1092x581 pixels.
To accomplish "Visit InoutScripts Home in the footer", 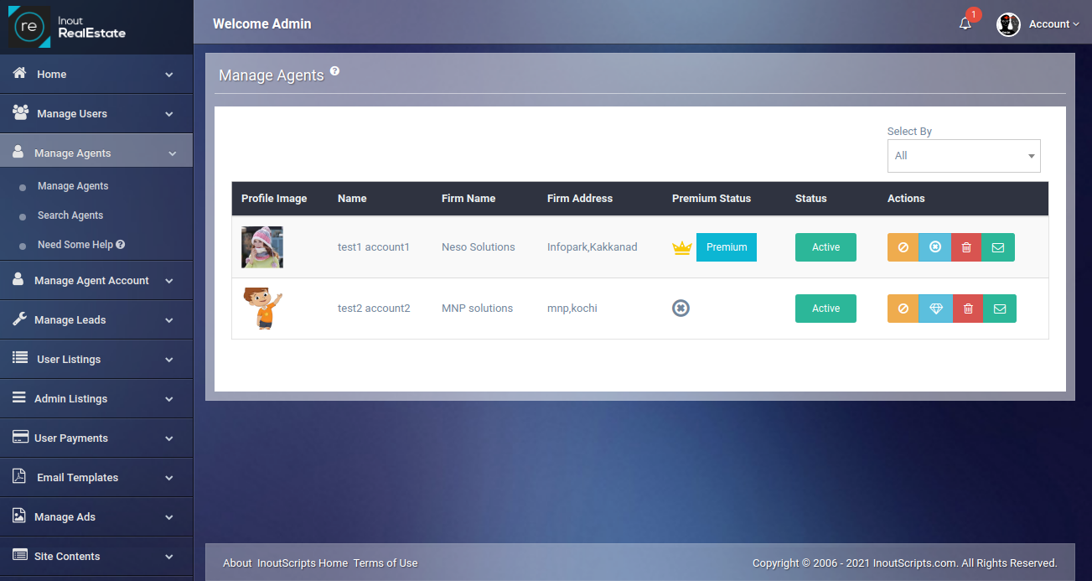I will (304, 563).
